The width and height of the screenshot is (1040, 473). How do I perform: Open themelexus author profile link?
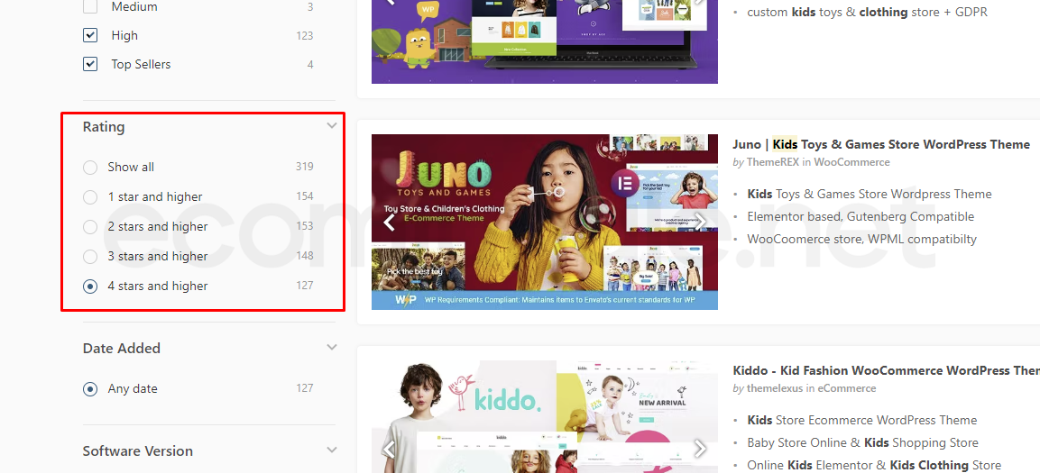point(775,388)
